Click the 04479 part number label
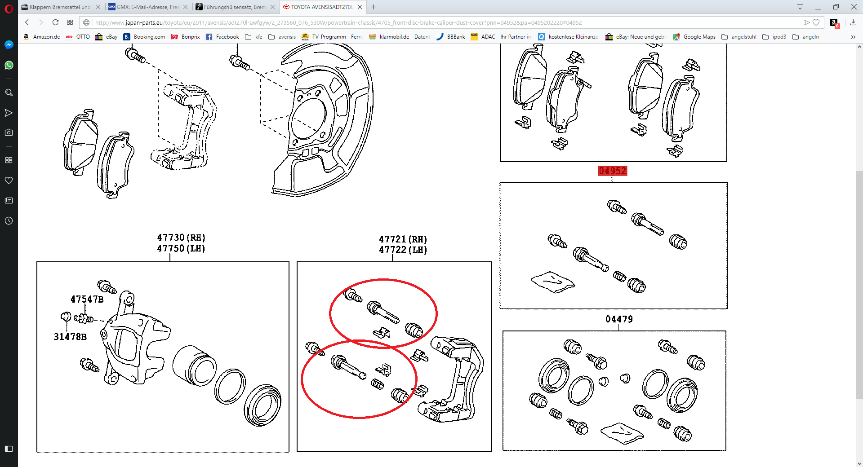The width and height of the screenshot is (863, 467). tap(619, 319)
